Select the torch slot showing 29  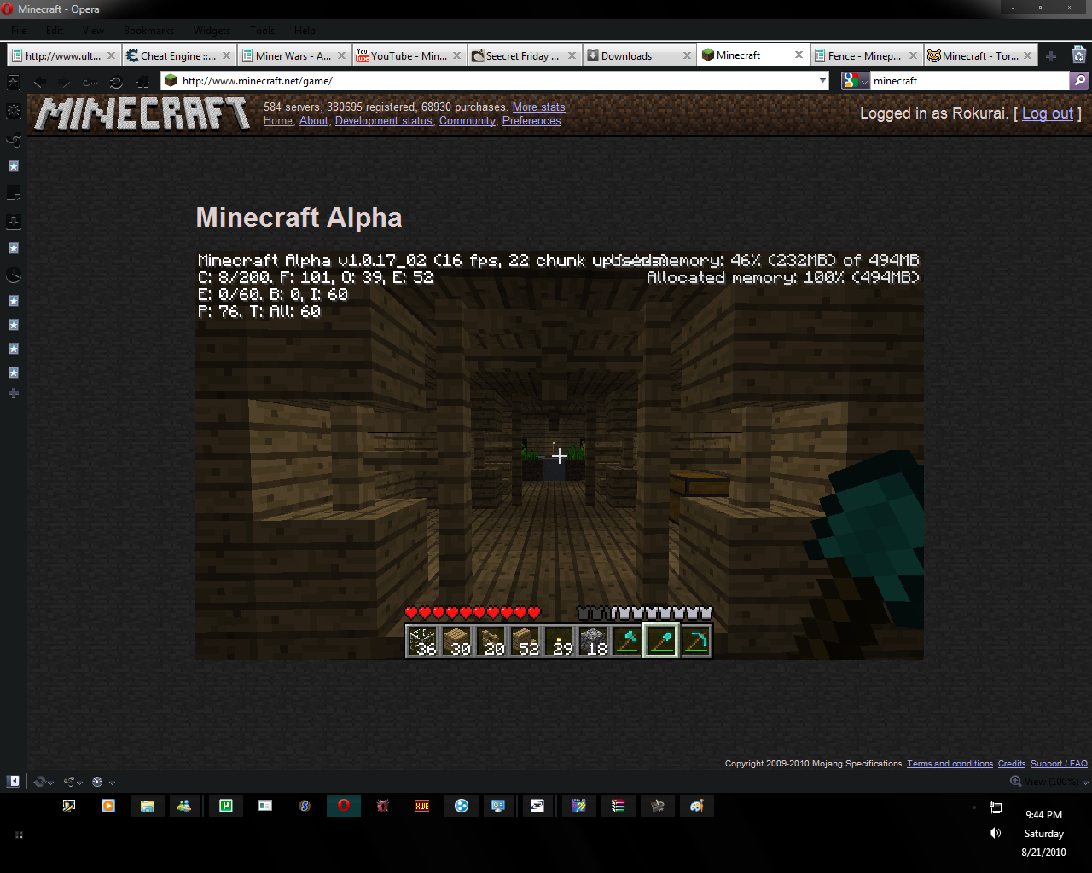pos(559,641)
